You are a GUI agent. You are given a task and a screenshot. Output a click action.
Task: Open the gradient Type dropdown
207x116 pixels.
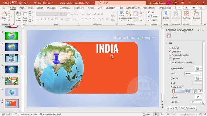click(x=193, y=73)
